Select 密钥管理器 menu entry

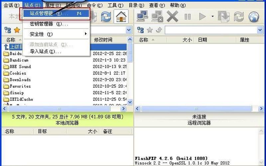[x=56, y=24]
